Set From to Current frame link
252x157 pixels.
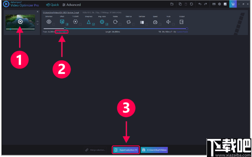click(x=61, y=32)
